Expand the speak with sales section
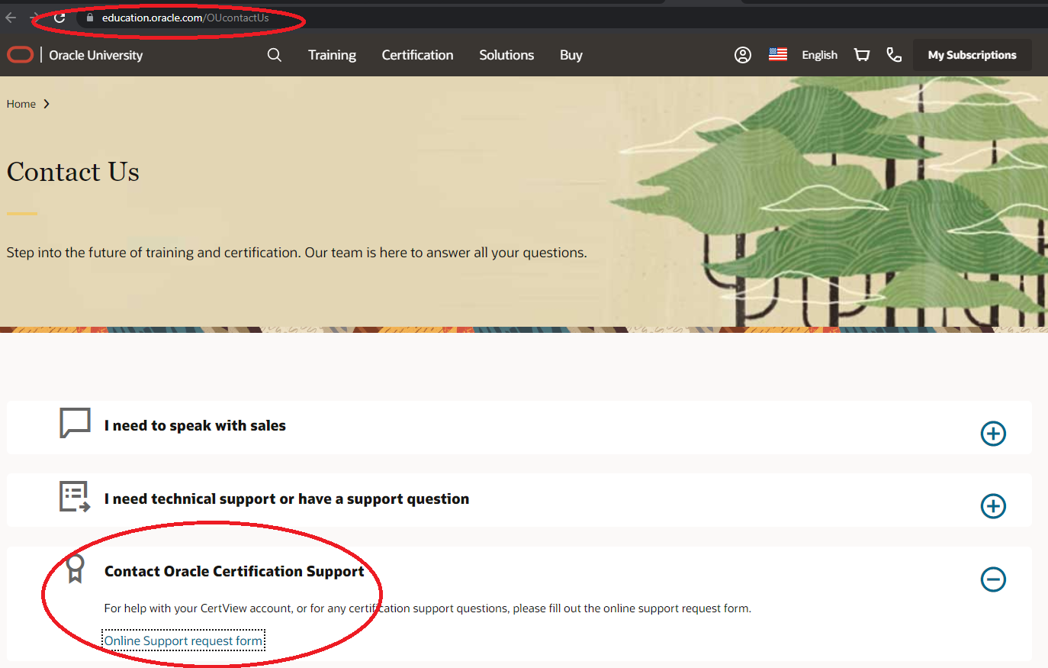The height and width of the screenshot is (668, 1048). 992,434
